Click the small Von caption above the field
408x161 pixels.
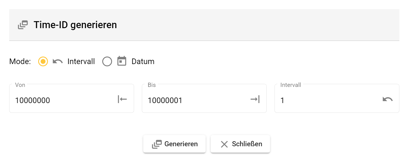(20, 85)
